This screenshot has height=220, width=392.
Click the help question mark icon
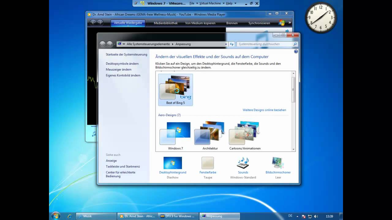pos(296,52)
